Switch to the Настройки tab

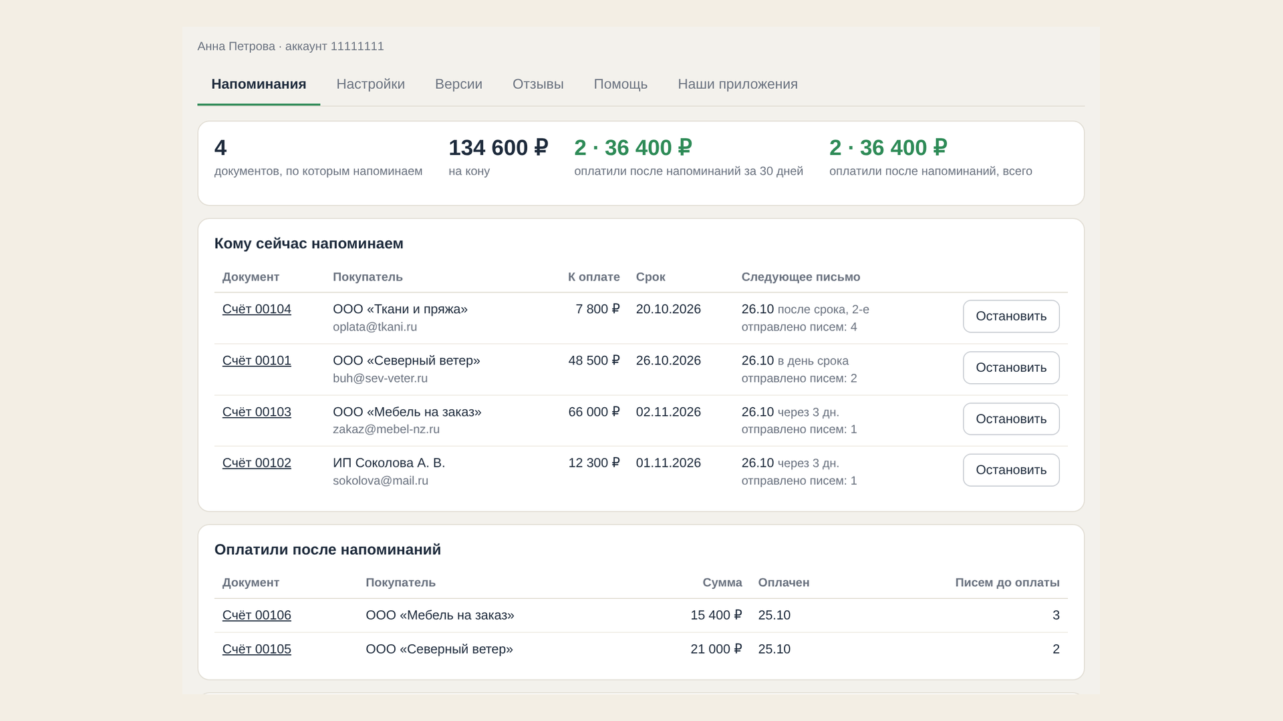coord(370,84)
